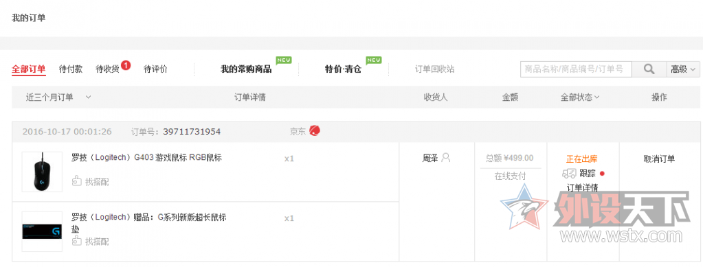Click the G403 mouse product thumbnail
Image resolution: width=703 pixels, height=267 pixels.
point(42,172)
